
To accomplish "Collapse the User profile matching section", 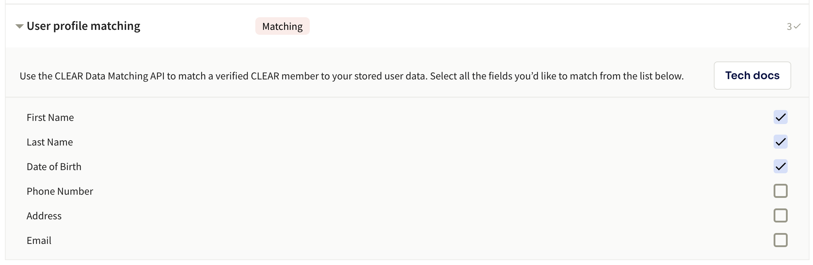I will point(19,26).
